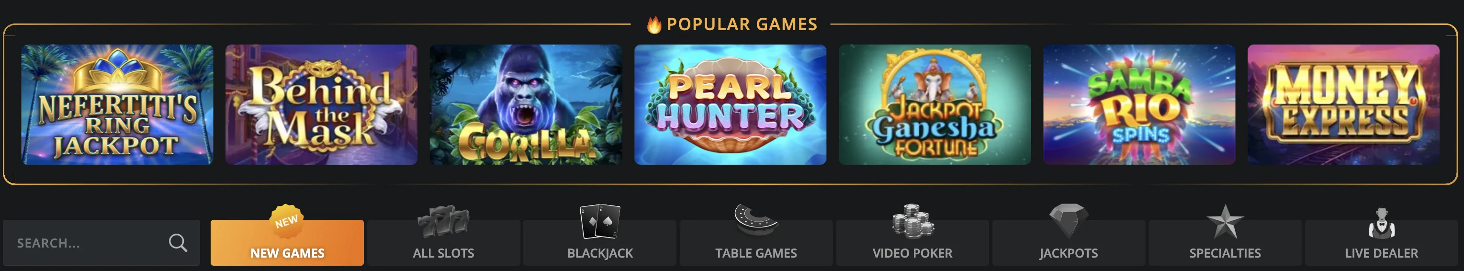Screen dimensions: 1464x271
Task: Click the flame icon beside Popular Games
Action: pyautogui.click(x=654, y=24)
